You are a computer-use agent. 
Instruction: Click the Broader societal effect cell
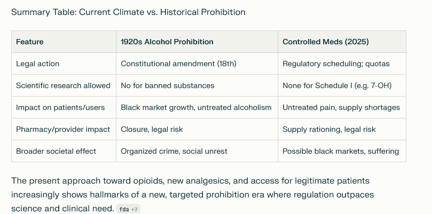pyautogui.click(x=64, y=151)
